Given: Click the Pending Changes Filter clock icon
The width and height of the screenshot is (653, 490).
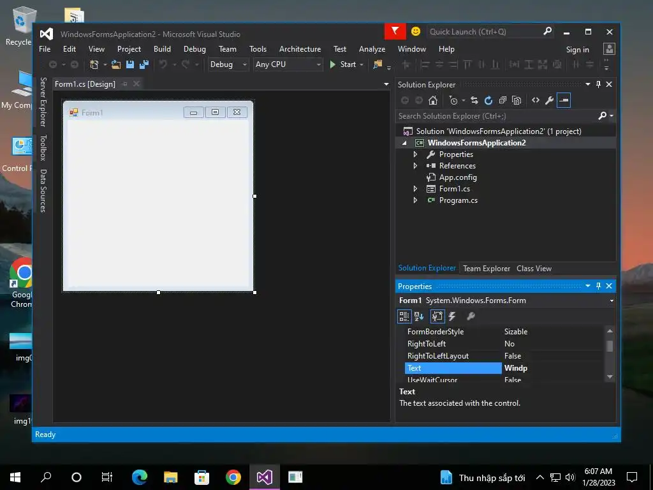Looking at the screenshot, I should pyautogui.click(x=453, y=100).
